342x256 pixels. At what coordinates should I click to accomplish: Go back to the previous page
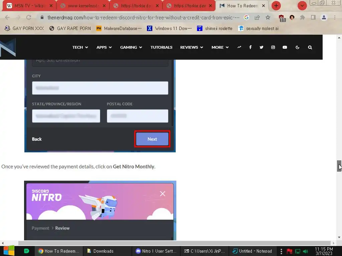(7, 17)
